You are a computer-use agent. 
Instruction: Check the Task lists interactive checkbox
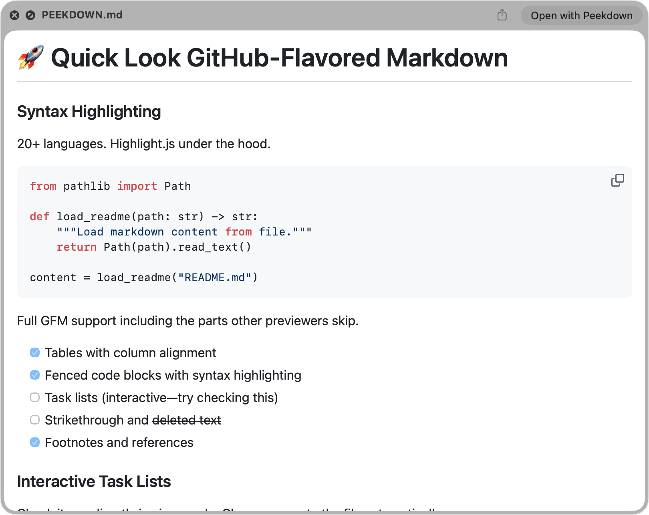point(34,397)
